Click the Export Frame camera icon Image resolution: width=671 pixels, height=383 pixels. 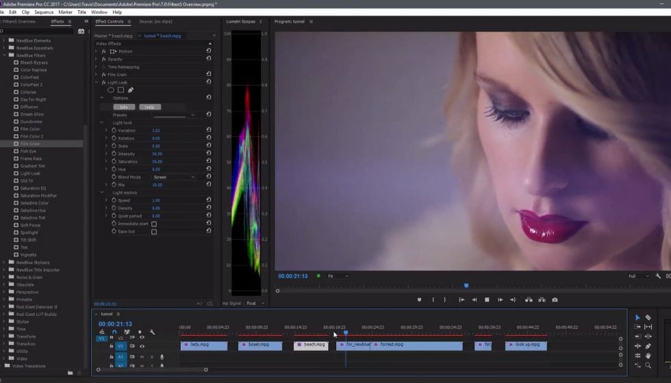click(x=554, y=300)
